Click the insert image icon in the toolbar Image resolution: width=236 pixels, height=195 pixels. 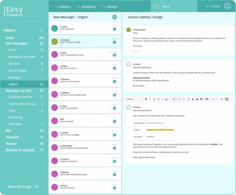coord(197,99)
